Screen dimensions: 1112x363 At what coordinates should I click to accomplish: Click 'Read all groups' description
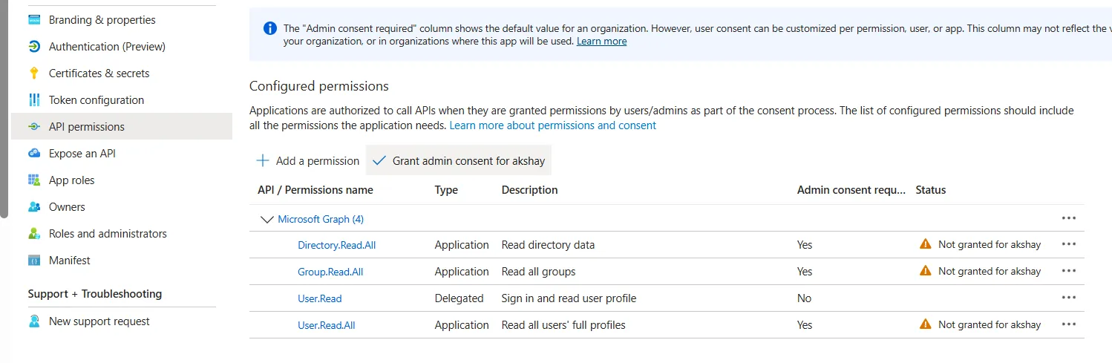[x=538, y=272]
